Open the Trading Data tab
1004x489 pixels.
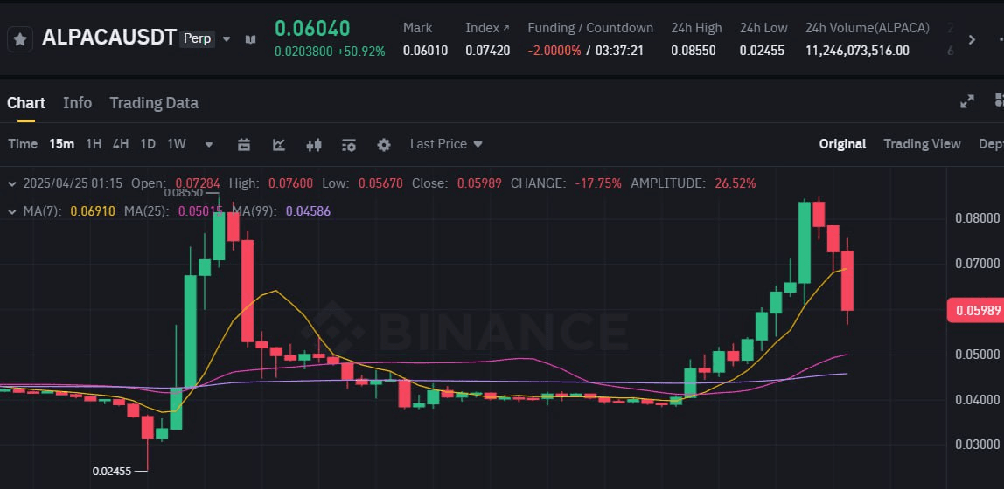click(154, 103)
